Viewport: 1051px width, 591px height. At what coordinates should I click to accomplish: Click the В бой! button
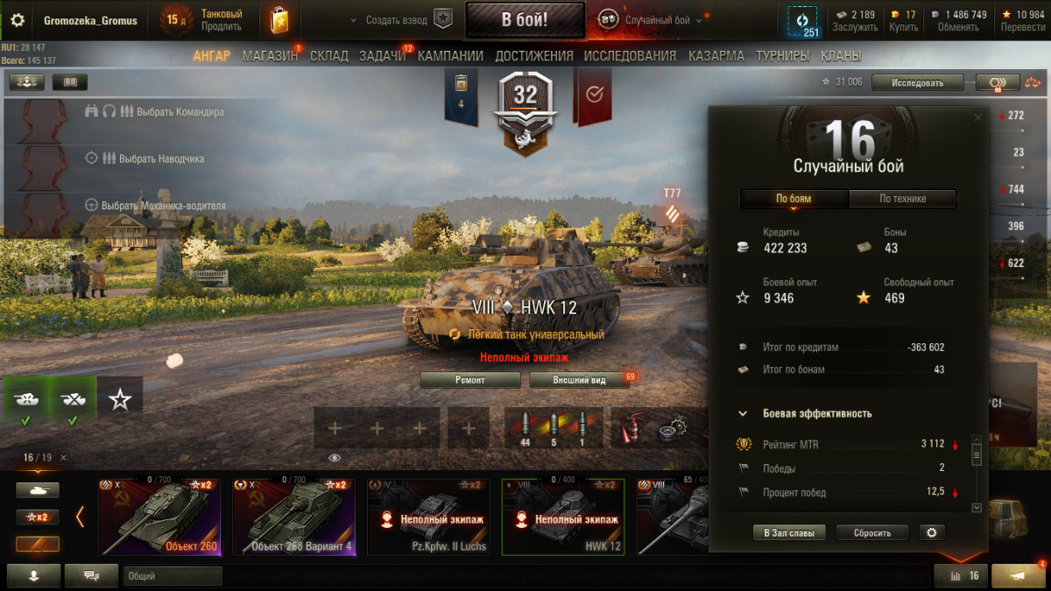click(x=525, y=20)
